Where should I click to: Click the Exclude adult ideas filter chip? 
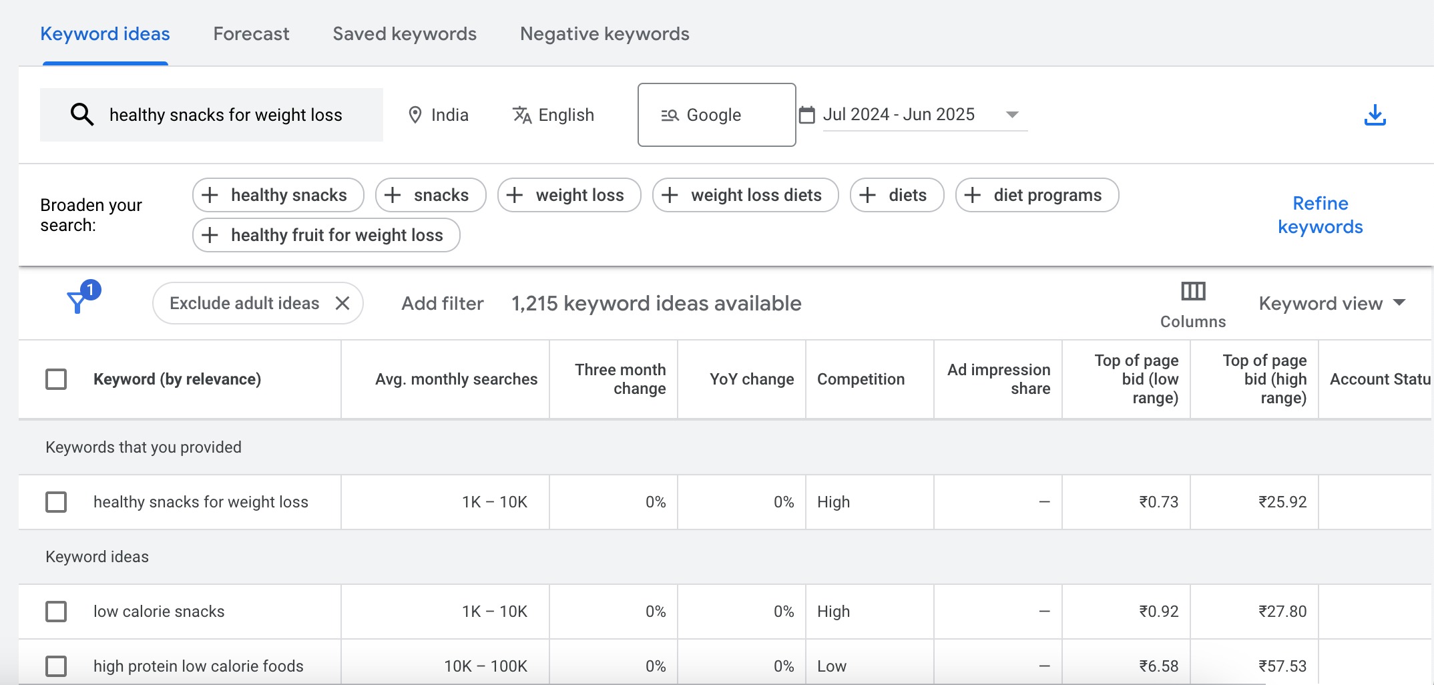tap(258, 303)
